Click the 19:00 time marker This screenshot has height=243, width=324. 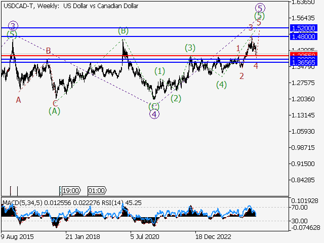coord(70,190)
